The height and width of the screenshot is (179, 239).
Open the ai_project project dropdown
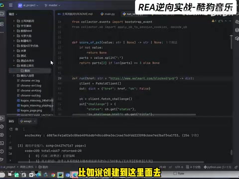28,5
